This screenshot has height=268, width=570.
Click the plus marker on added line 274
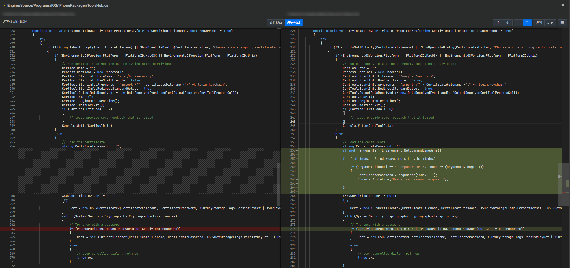pos(297,229)
